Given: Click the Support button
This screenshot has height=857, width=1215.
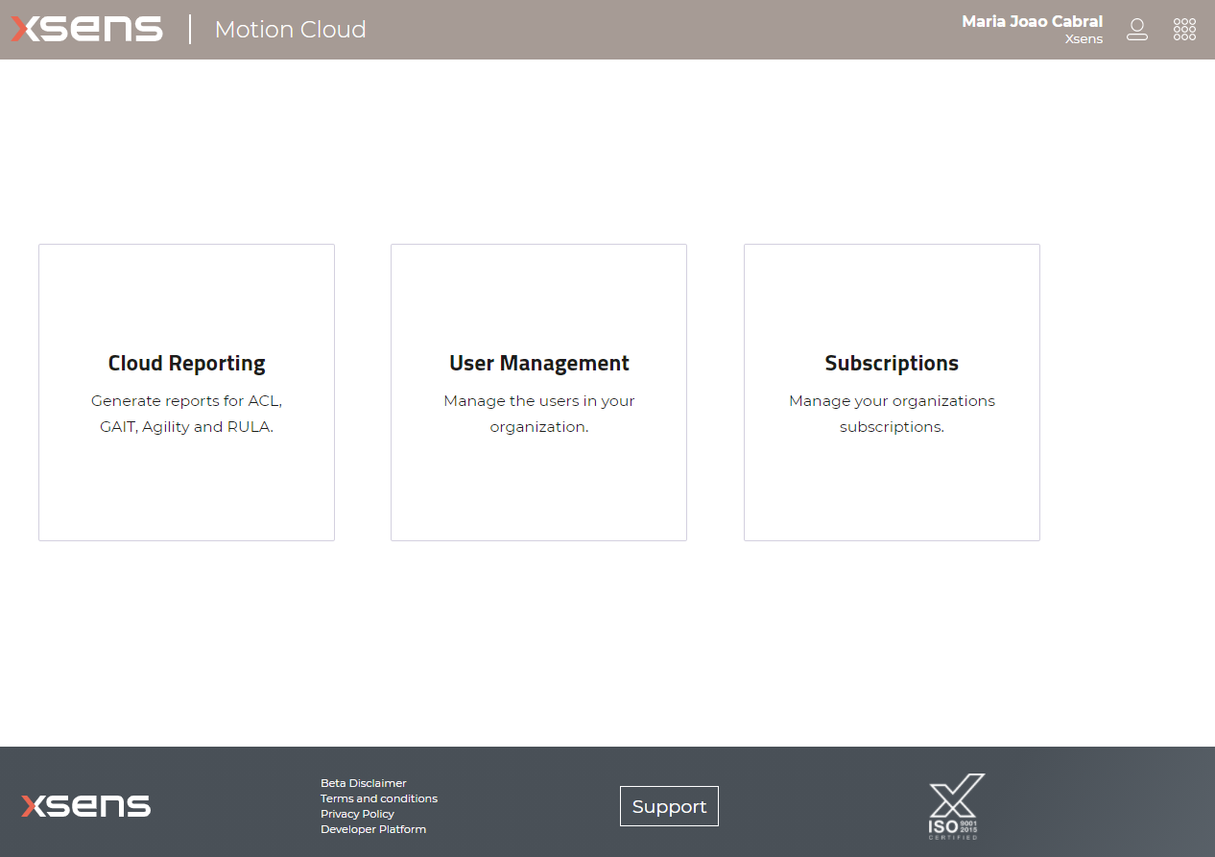Looking at the screenshot, I should (669, 806).
